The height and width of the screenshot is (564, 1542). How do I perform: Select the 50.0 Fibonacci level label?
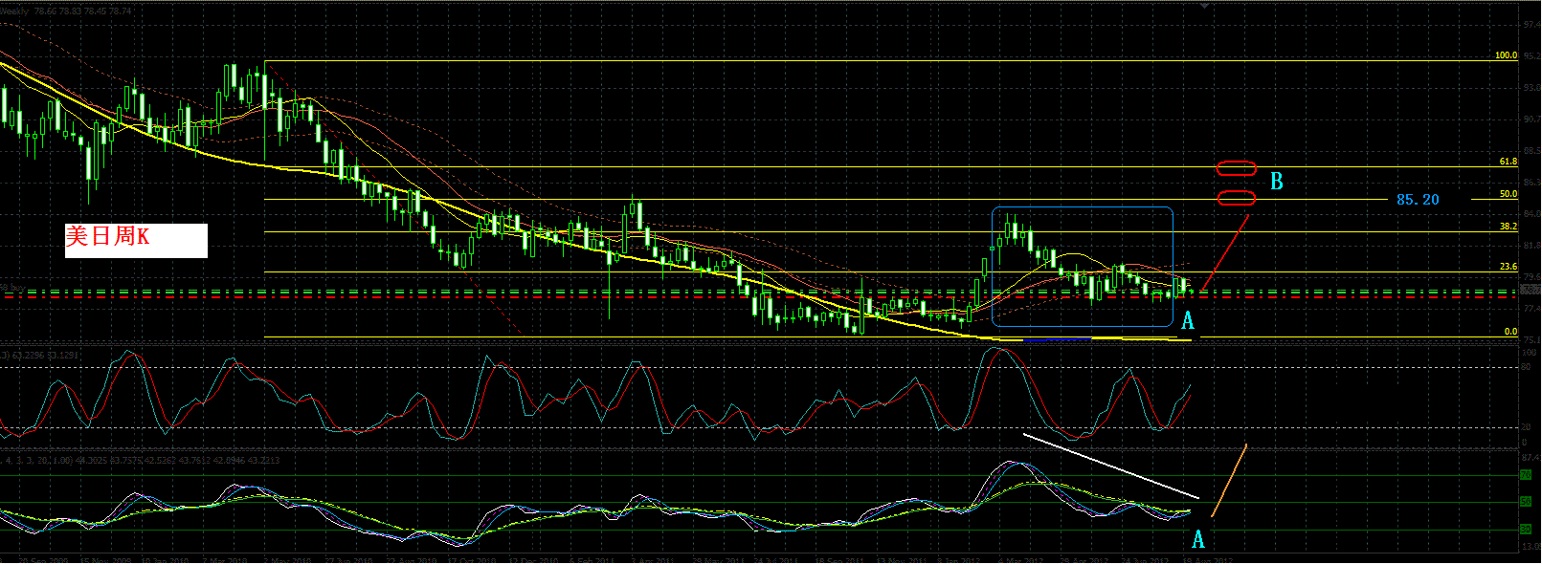tap(1508, 194)
